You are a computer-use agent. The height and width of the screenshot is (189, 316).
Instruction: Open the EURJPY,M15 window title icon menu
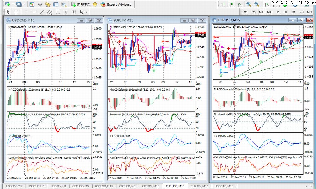[x=110, y=20]
